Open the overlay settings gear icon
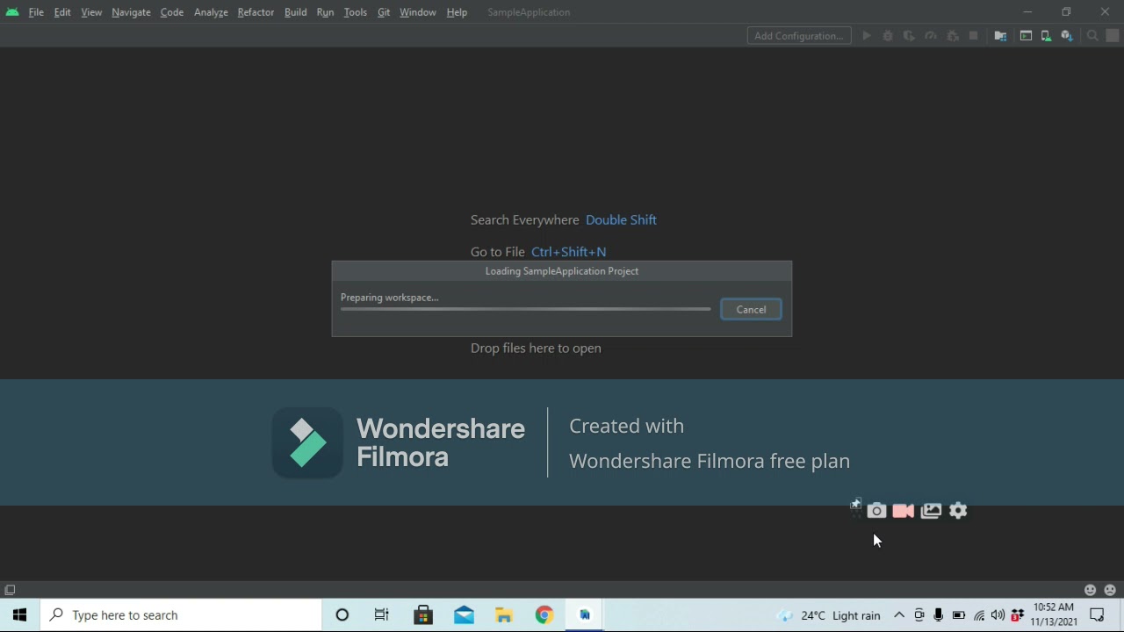 coord(959,511)
